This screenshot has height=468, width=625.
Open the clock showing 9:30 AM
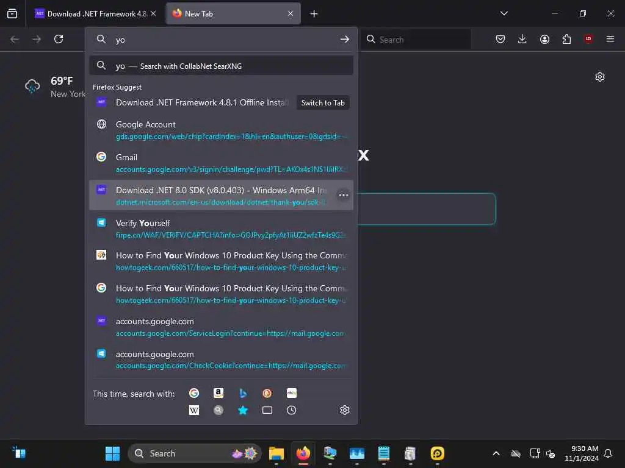click(x=582, y=453)
